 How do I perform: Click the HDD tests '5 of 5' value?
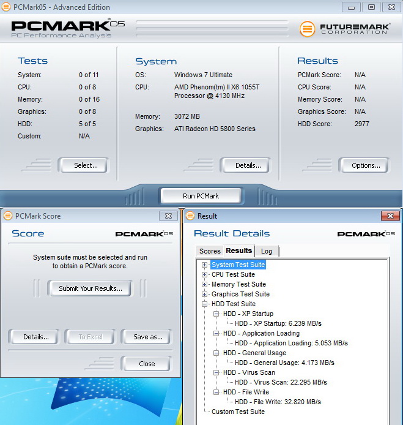pyautogui.click(x=87, y=124)
